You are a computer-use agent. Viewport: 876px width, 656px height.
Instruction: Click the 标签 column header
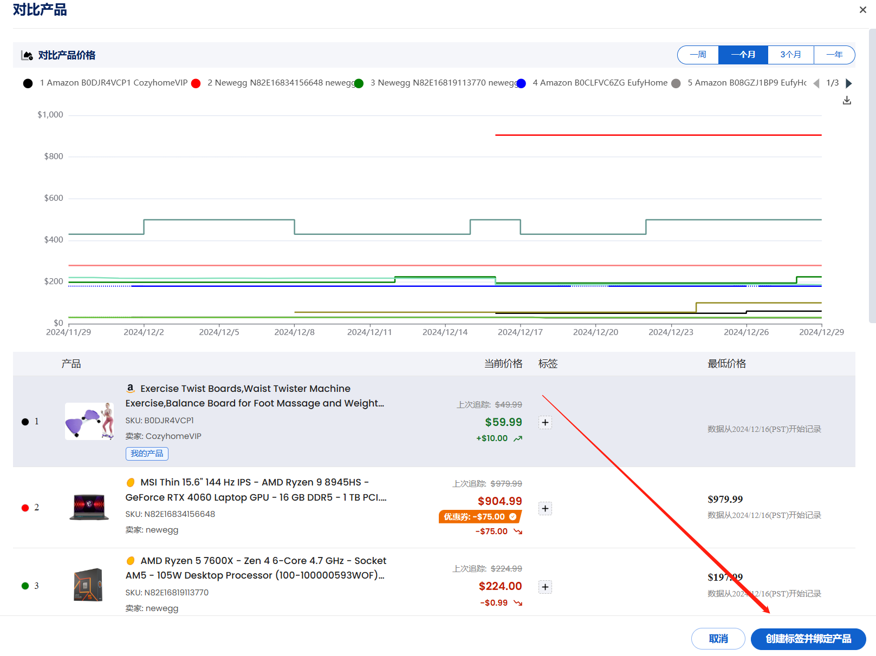pos(548,364)
